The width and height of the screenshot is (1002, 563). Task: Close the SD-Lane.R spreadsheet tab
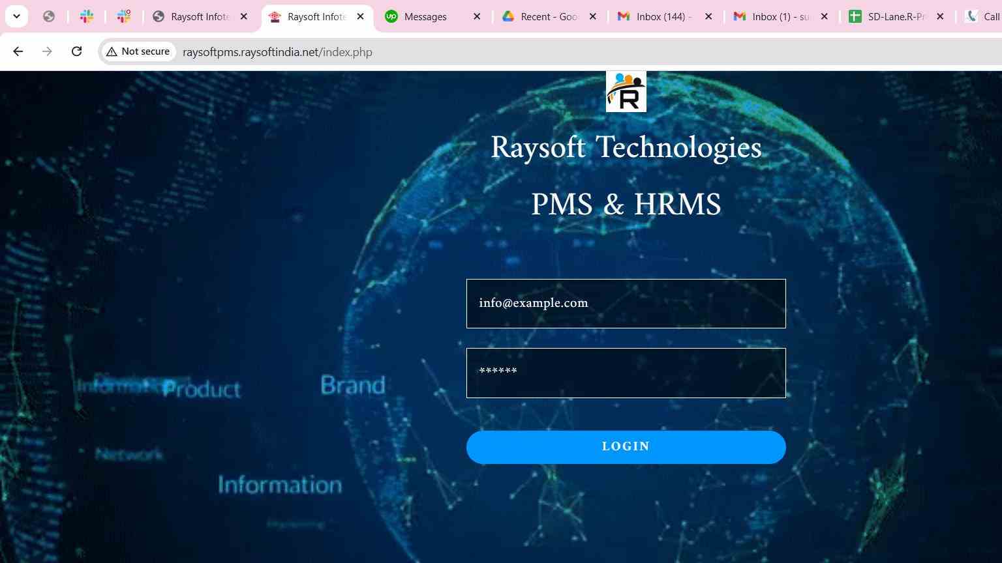[940, 16]
